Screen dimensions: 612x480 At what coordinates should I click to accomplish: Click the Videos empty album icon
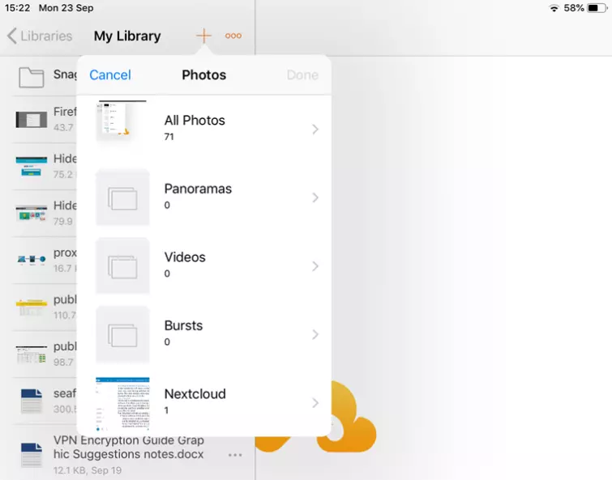coord(122,265)
